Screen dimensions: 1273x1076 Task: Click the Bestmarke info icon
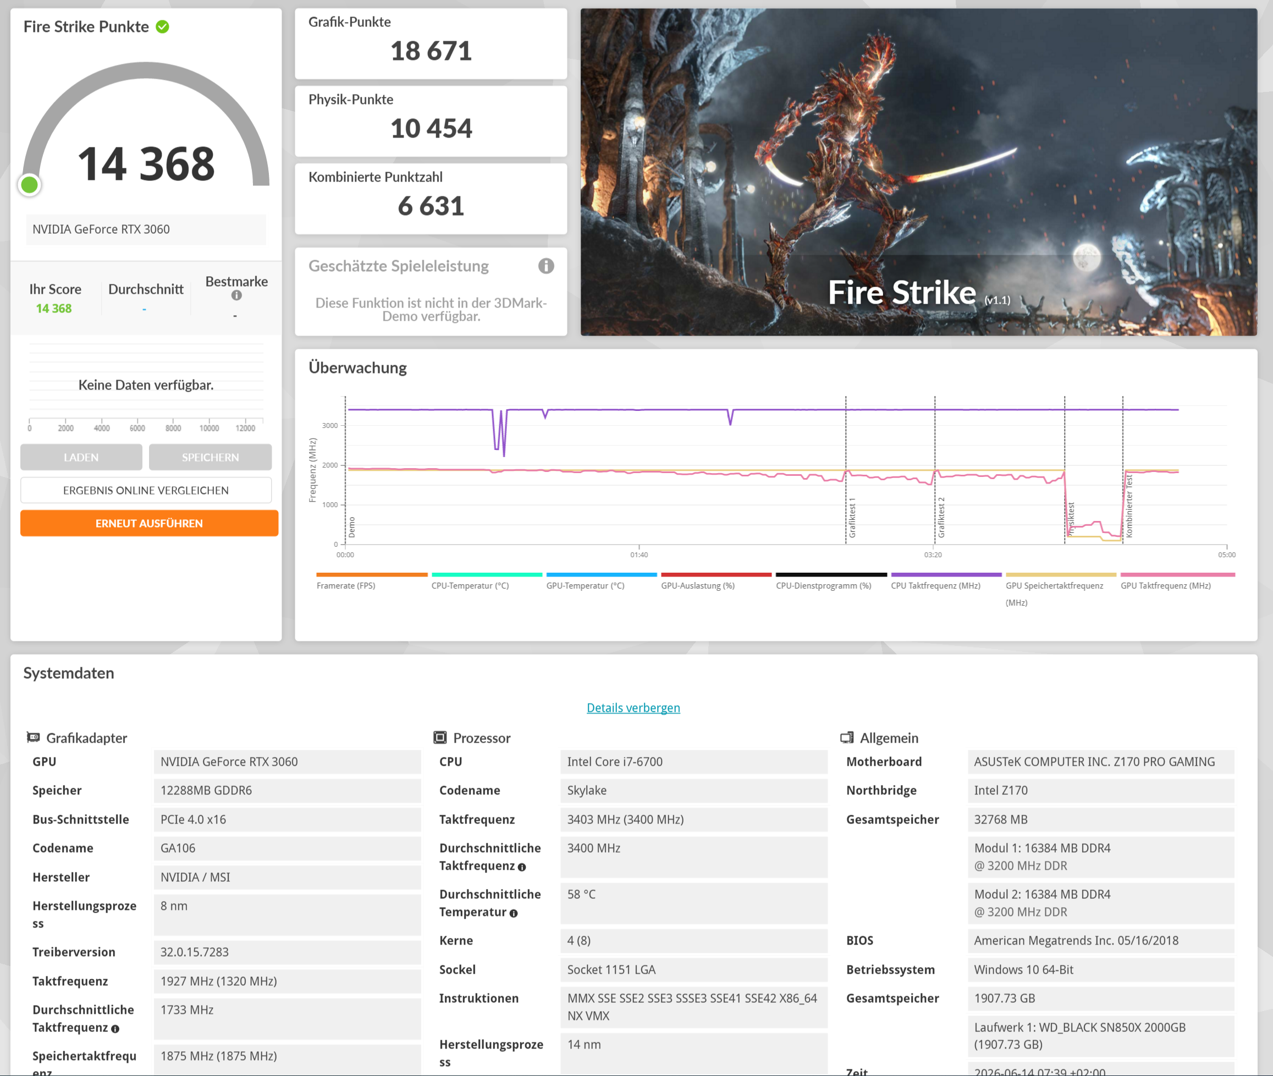(236, 295)
